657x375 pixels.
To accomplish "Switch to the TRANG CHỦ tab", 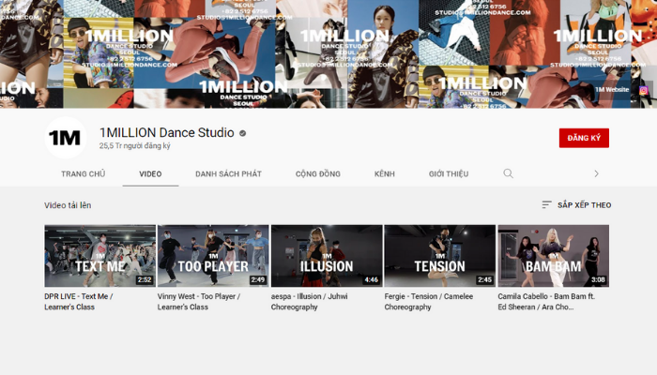I will (x=83, y=173).
